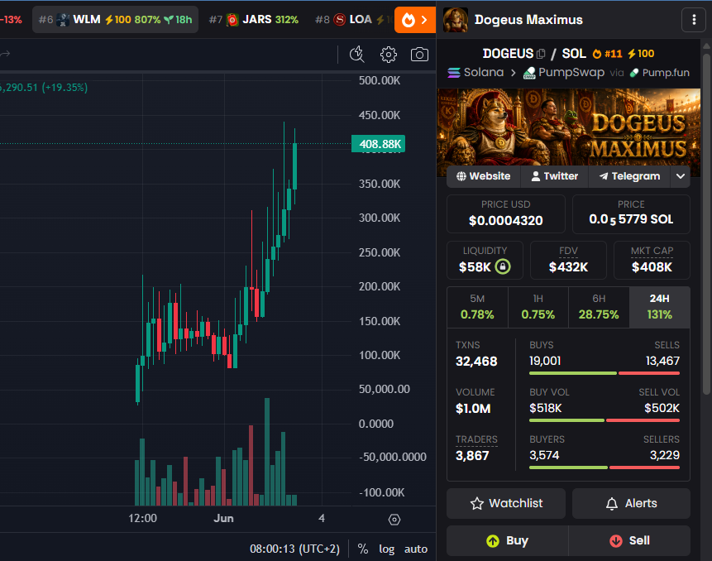Click the boost 100 lightning badge
712x561 pixels.
point(641,54)
